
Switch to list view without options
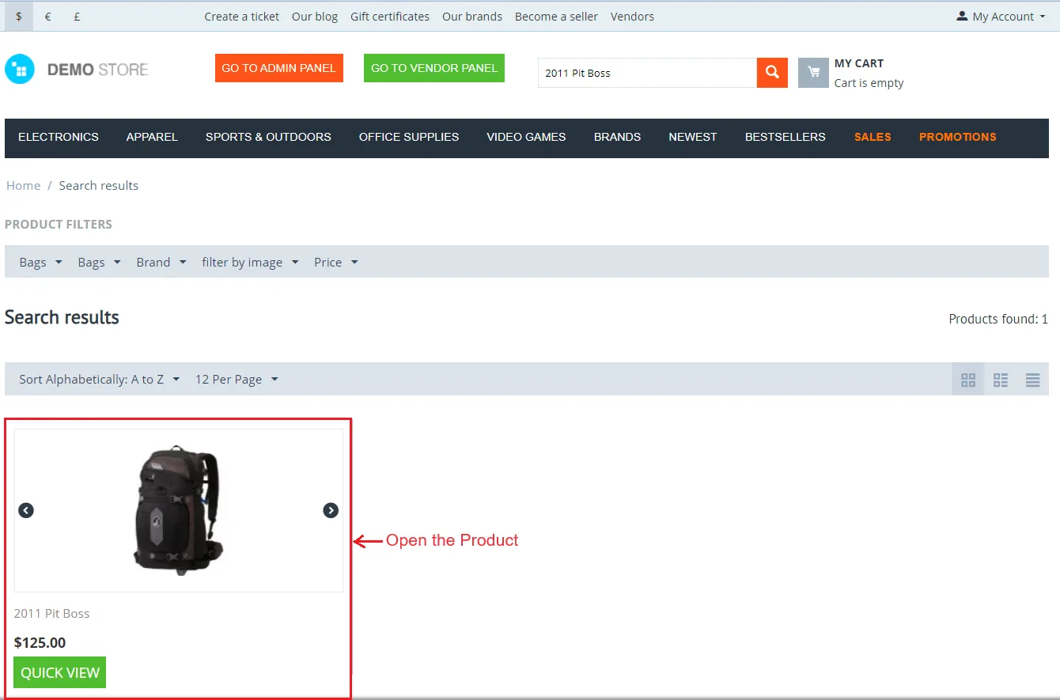(x=1001, y=380)
